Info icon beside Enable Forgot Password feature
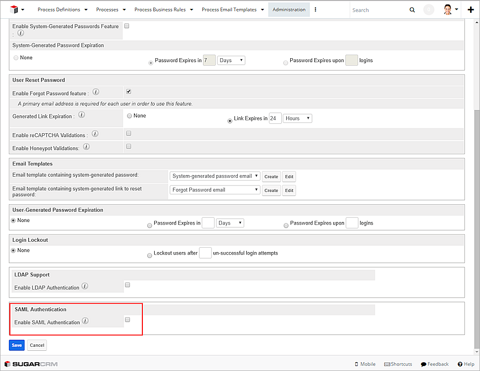Image resolution: width=480 pixels, height=371 pixels. pyautogui.click(x=96, y=92)
